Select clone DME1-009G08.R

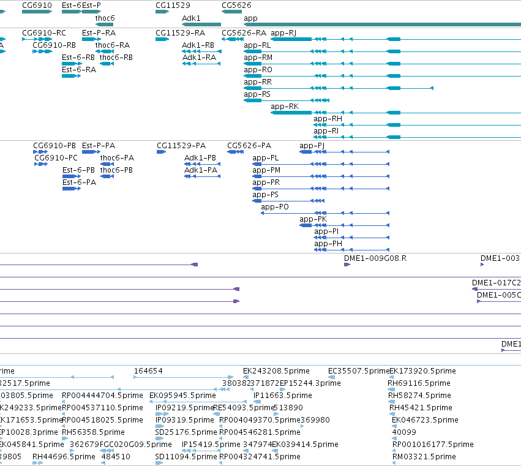(x=347, y=265)
